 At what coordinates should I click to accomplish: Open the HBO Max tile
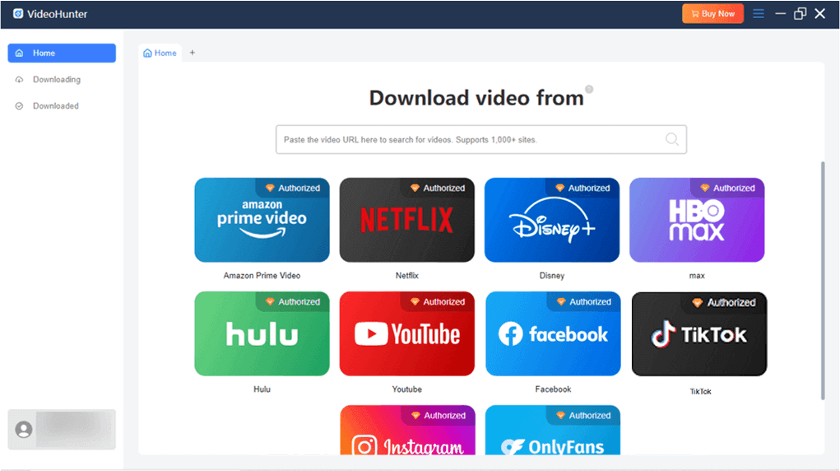pyautogui.click(x=696, y=220)
